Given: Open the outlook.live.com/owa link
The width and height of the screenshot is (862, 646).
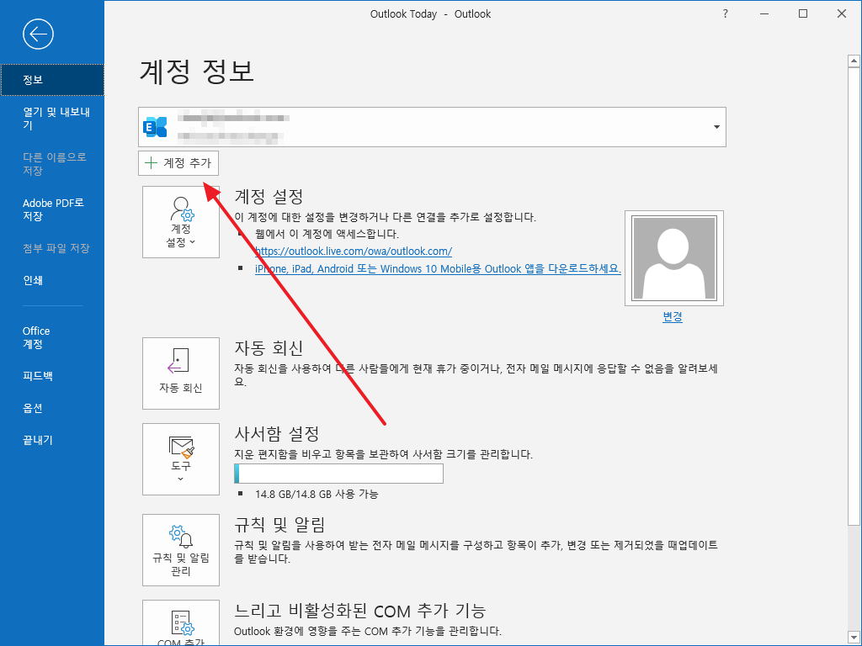Looking at the screenshot, I should click(354, 251).
